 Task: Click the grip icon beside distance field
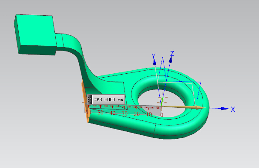pos(89,99)
